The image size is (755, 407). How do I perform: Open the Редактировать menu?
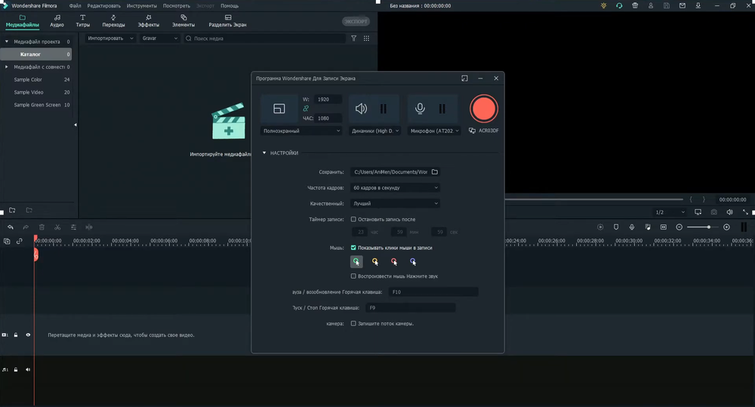(x=104, y=6)
